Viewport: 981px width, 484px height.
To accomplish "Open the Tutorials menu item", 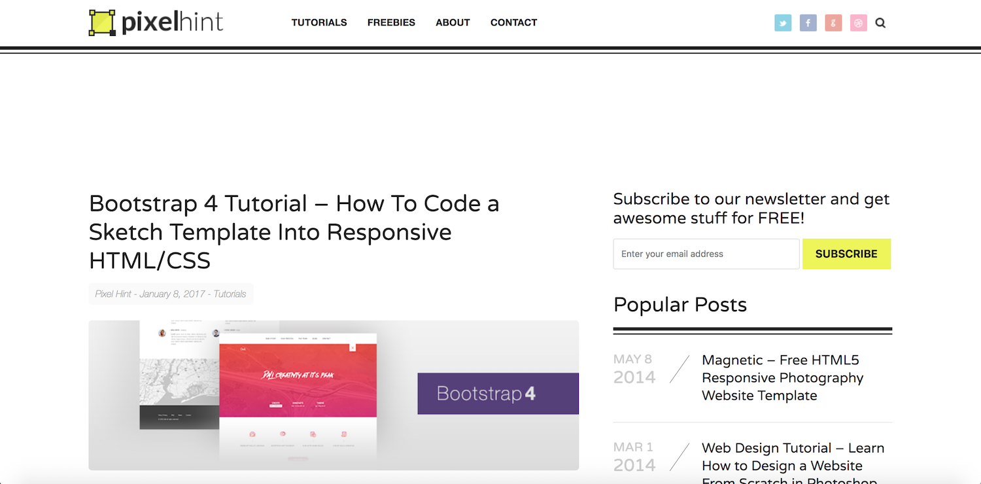I will tap(319, 22).
